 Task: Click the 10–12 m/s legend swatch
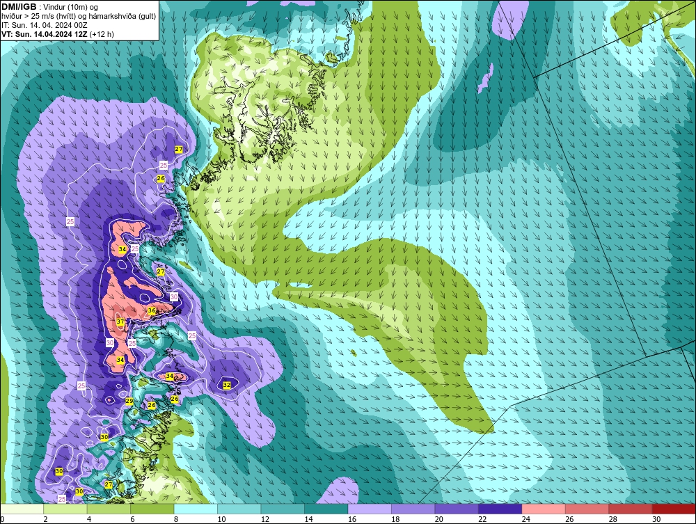[239, 509]
